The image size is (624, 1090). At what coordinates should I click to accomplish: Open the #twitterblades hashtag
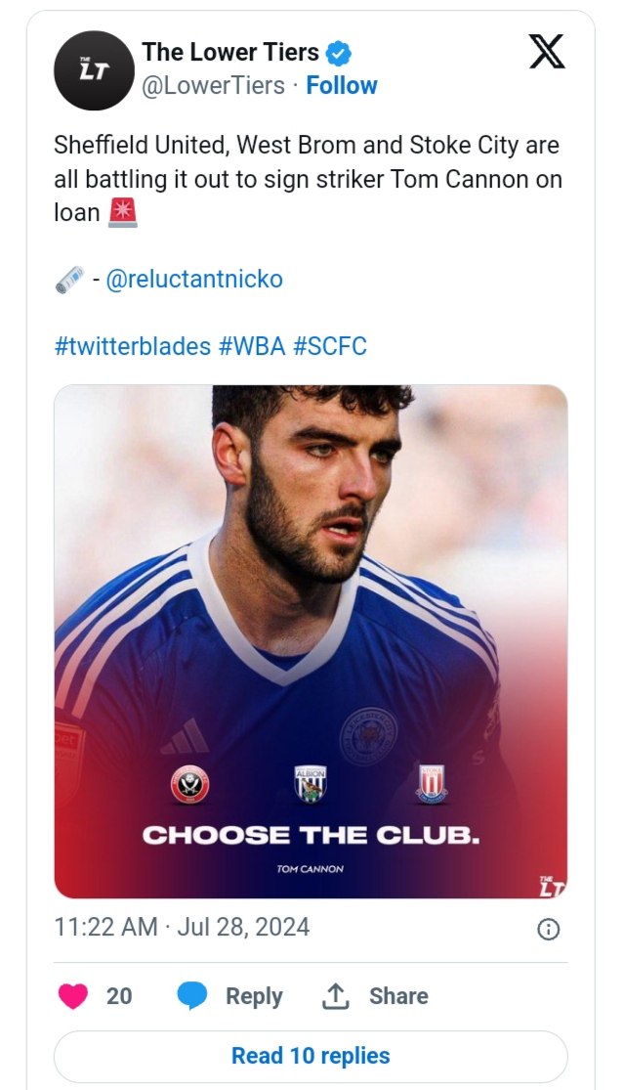132,345
